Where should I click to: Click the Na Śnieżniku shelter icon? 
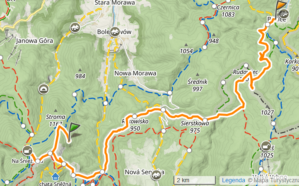pos(27,151)
